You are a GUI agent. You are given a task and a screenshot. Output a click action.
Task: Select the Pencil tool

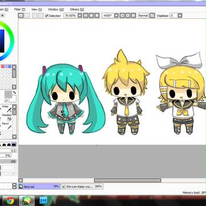click(7, 126)
